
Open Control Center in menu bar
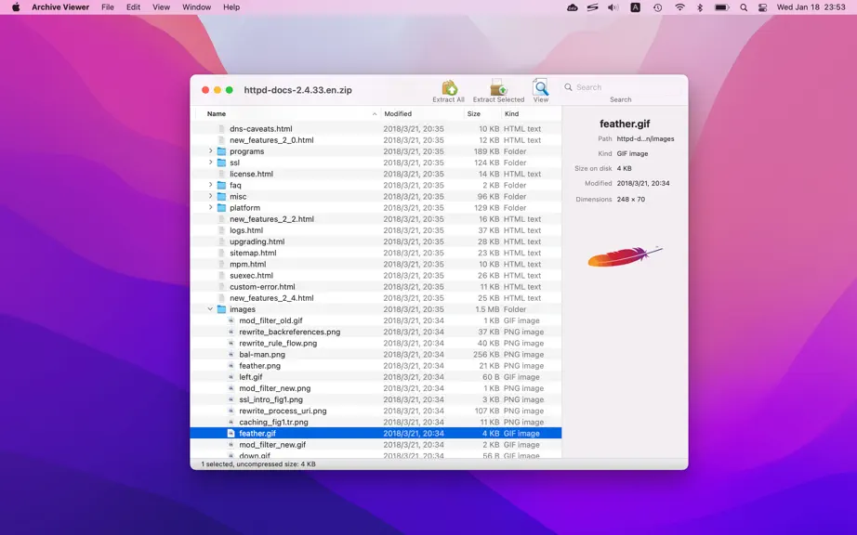point(763,7)
